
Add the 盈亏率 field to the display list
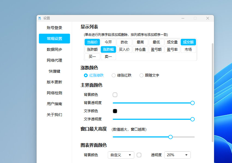click(x=172, y=49)
